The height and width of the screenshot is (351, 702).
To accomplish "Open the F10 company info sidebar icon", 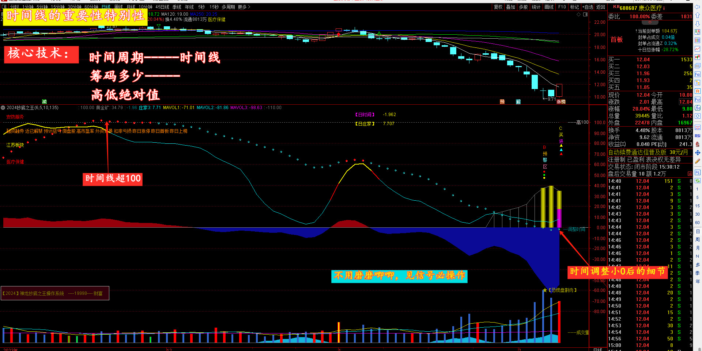I will tap(698, 74).
